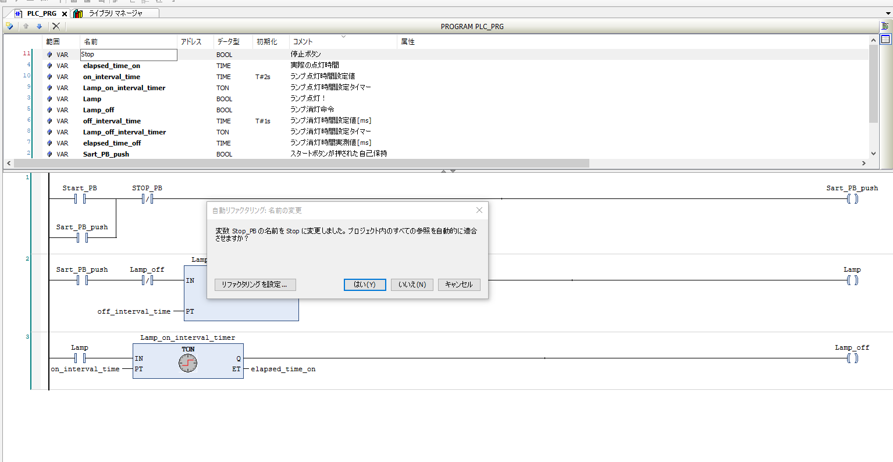Open リファクタリングを設定... button
Viewport: 893px width, 462px height.
pos(255,285)
